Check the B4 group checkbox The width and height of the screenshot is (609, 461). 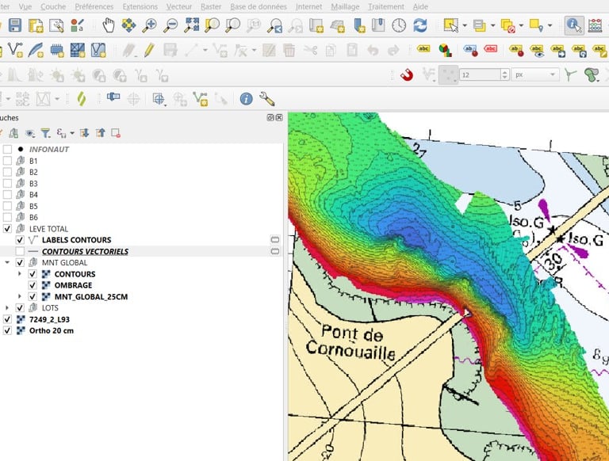pos(7,194)
